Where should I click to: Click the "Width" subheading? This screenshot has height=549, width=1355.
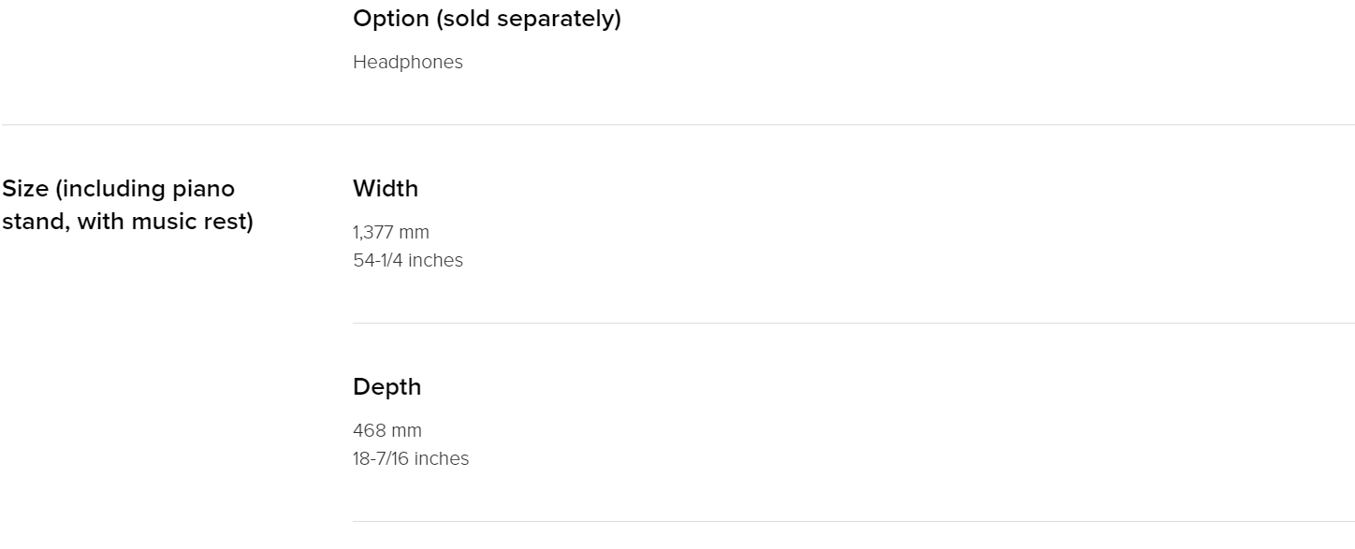tap(386, 189)
